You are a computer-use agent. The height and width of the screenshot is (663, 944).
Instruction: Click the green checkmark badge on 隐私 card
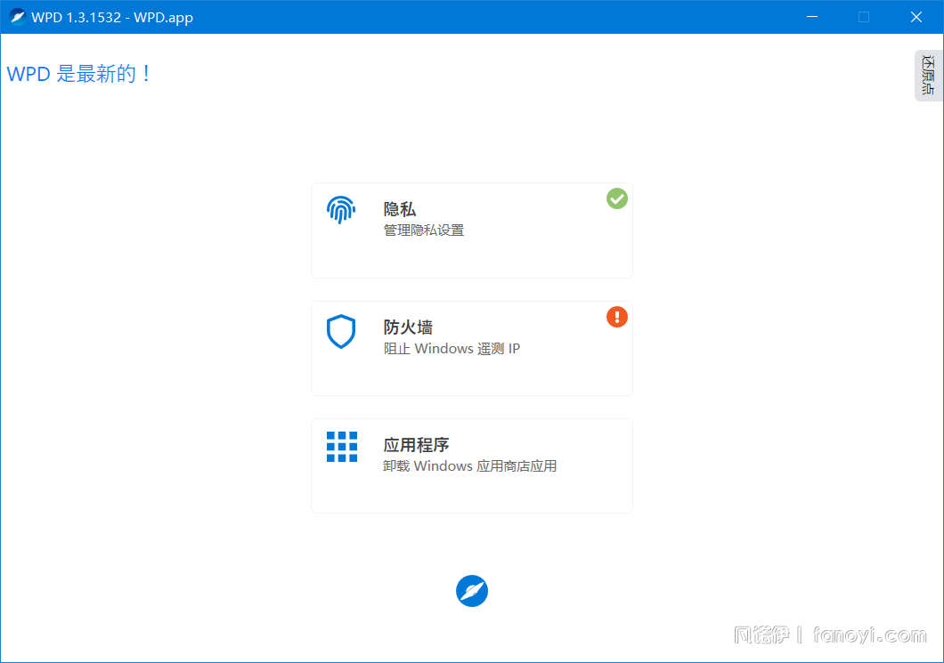(617, 198)
